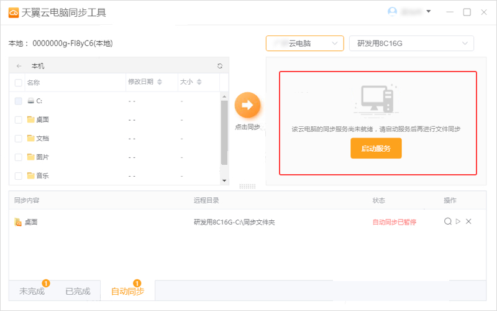Click the 音乐 folder name
This screenshot has height=311, width=497.
[42, 176]
